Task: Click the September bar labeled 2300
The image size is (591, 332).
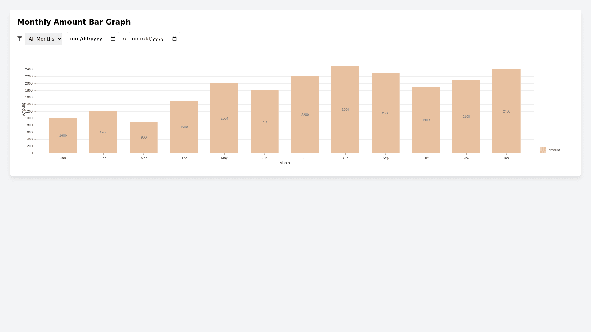Action: point(385,113)
